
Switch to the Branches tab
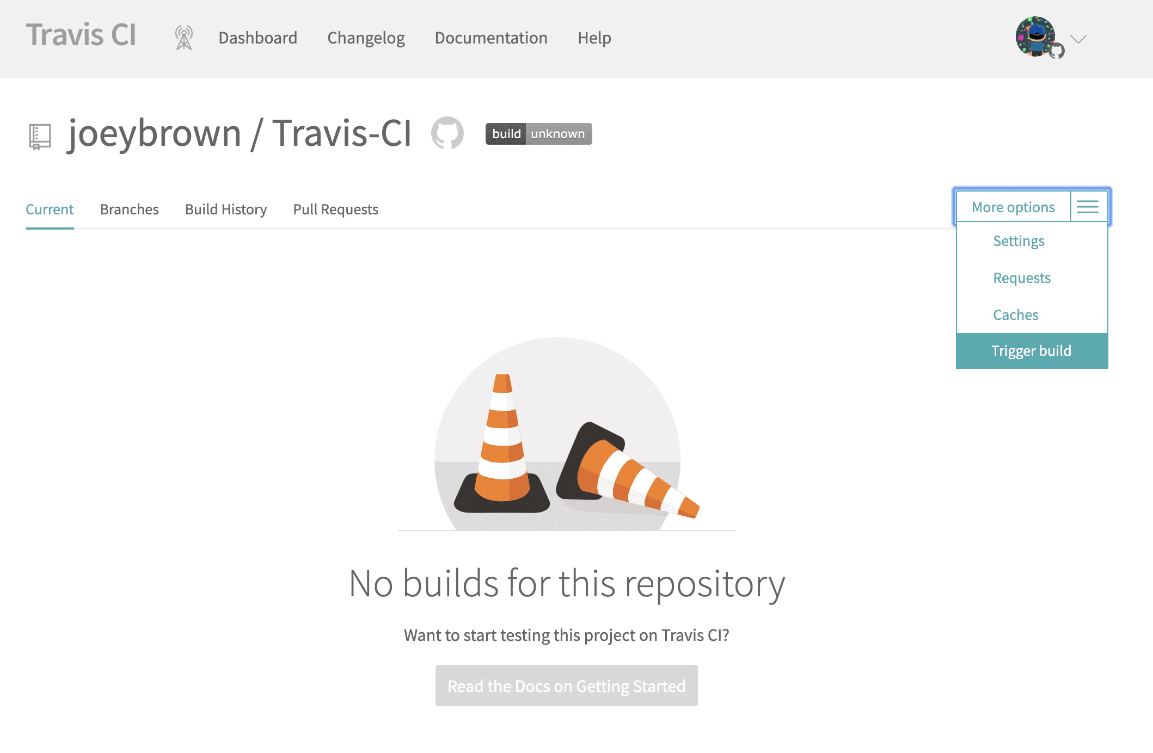click(x=129, y=209)
